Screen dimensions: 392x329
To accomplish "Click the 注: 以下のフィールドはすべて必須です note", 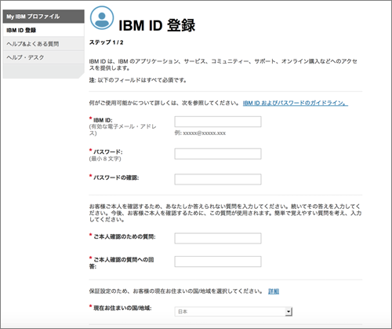I will click(138, 80).
